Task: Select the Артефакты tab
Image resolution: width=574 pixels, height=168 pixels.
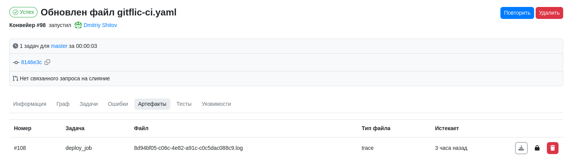Action: tap(152, 104)
